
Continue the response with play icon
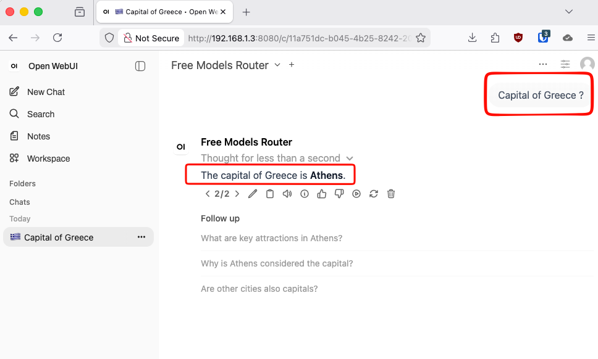click(x=356, y=194)
